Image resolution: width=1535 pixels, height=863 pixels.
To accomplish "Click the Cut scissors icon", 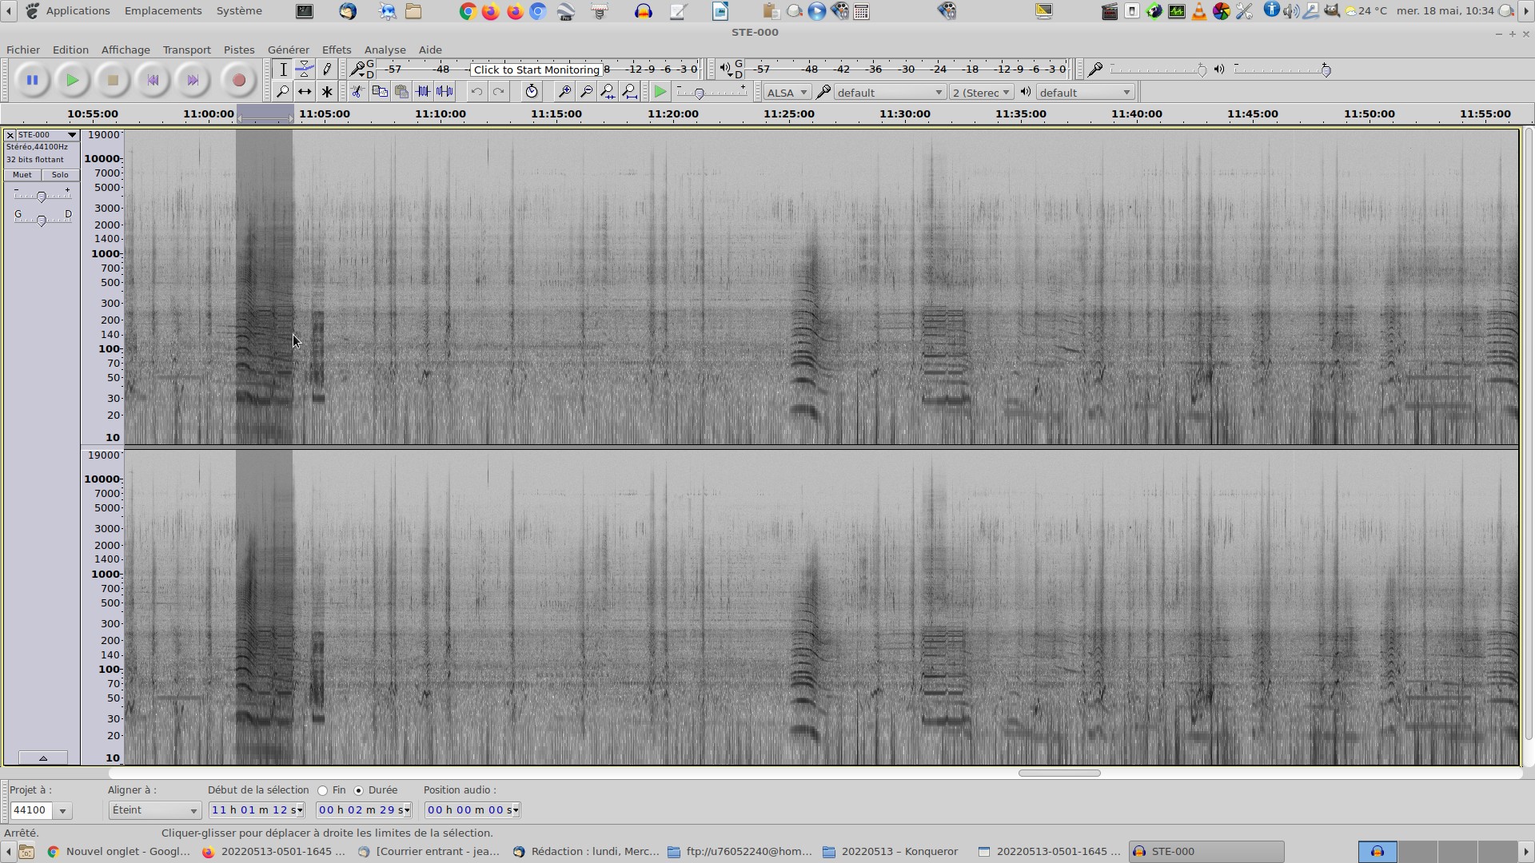I will point(357,92).
